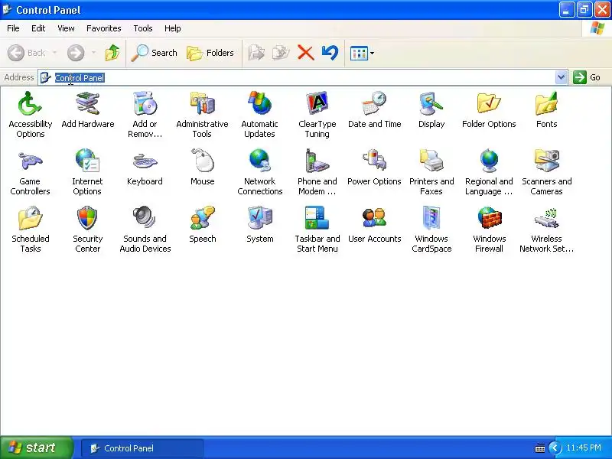Show hidden tray icons arrow
This screenshot has width=612, height=459.
555,448
